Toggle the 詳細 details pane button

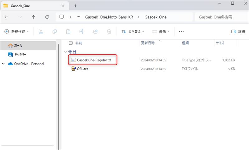tap(238, 32)
